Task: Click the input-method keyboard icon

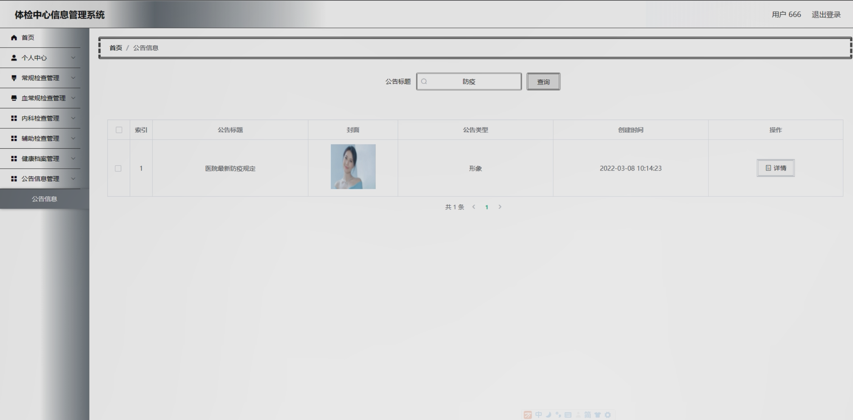Action: 568,415
